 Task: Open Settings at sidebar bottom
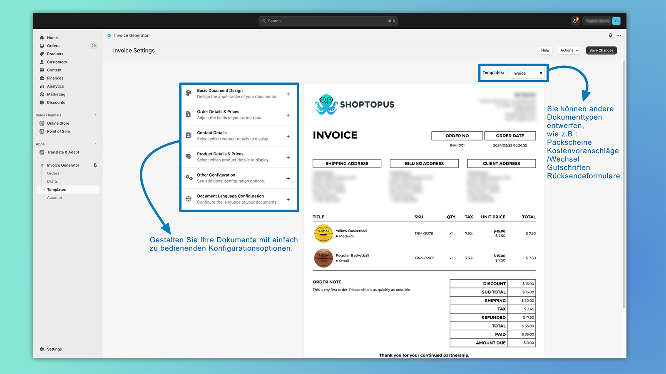tap(54, 349)
